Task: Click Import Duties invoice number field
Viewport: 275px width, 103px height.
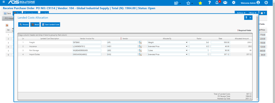Action: click(87, 54)
